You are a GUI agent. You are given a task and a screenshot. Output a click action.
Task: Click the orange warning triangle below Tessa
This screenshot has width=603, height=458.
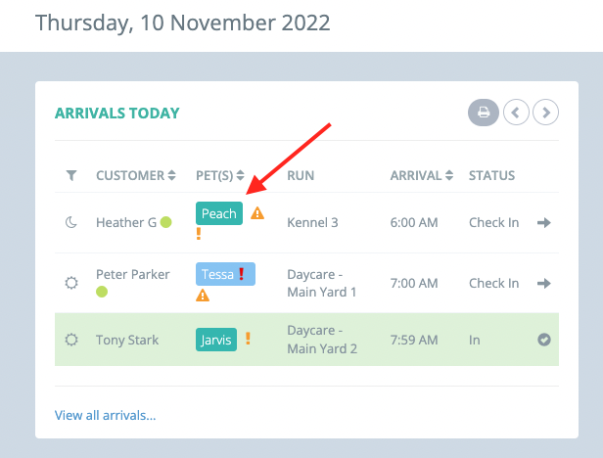click(x=203, y=295)
